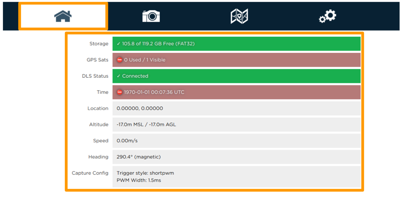Click the checkmark in the Storage row
Viewport: 401px width, 201px height.
[x=119, y=44]
